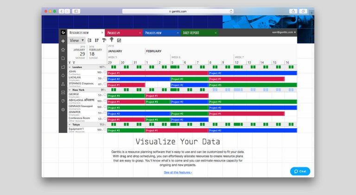This screenshot has width=356, height=195.
Task: Click the gear settings icon in sidebar
Action: point(63,110)
